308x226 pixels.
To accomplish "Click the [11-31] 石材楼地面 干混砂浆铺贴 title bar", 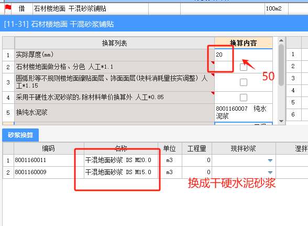I will coord(154,24).
